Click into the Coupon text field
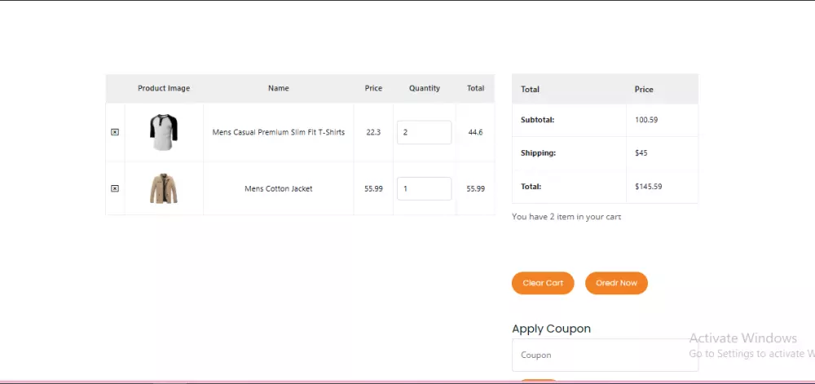This screenshot has height=384, width=815. (603, 355)
